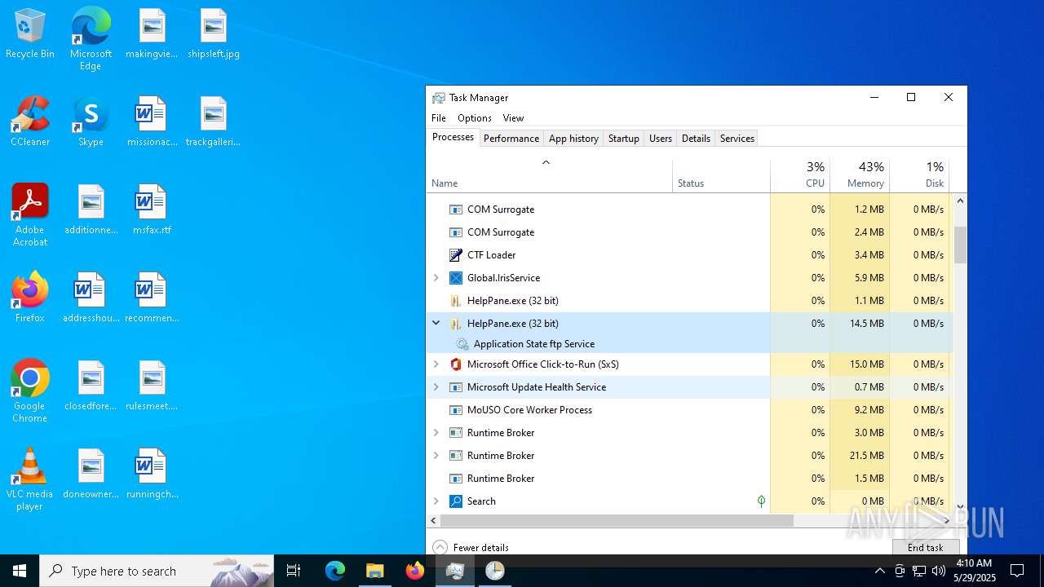Screen dimensions: 1044x587
Task: Sort processes by CPU column header
Action: (800, 174)
